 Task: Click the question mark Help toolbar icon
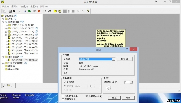(88, 11)
